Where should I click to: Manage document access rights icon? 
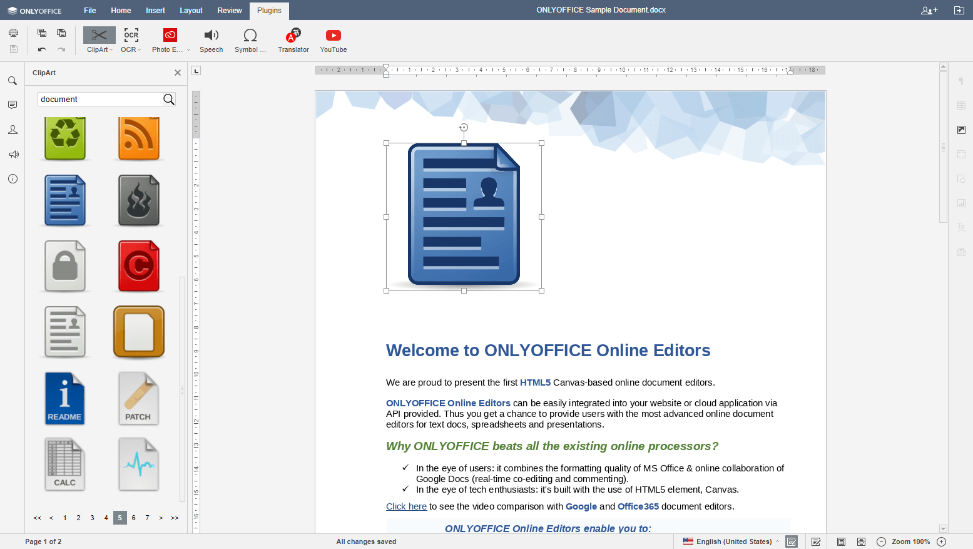(929, 10)
